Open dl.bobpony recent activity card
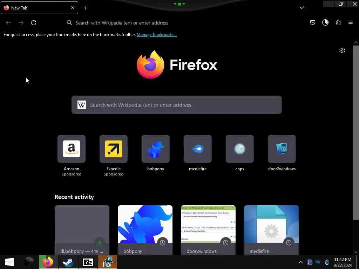Viewport: 359px width, 269px height. [82, 230]
